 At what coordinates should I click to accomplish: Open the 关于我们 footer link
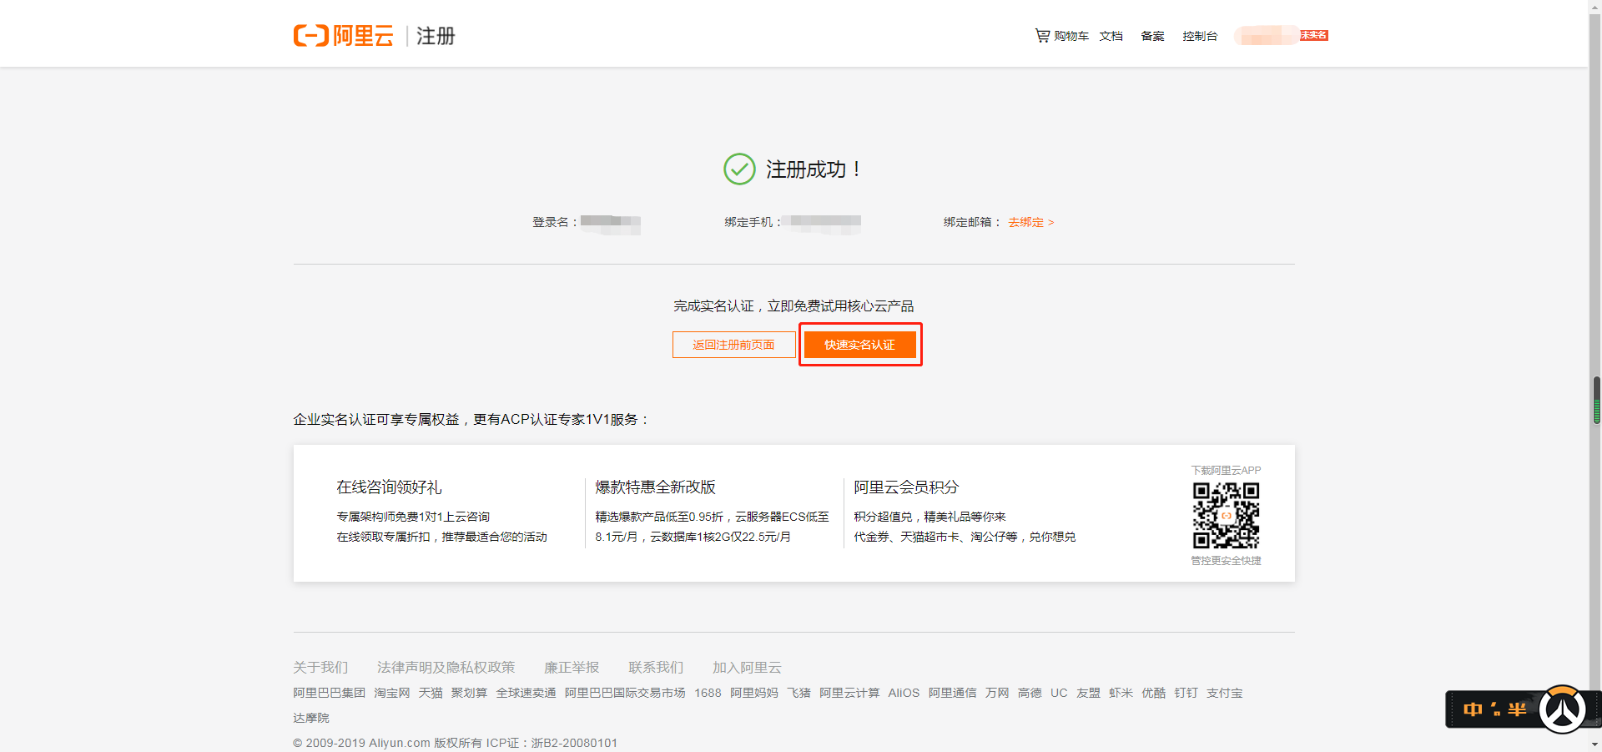point(320,668)
